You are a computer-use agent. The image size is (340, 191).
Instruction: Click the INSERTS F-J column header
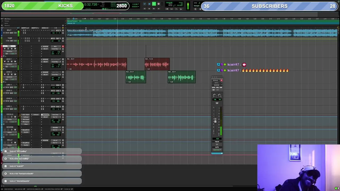click(x=35, y=28)
